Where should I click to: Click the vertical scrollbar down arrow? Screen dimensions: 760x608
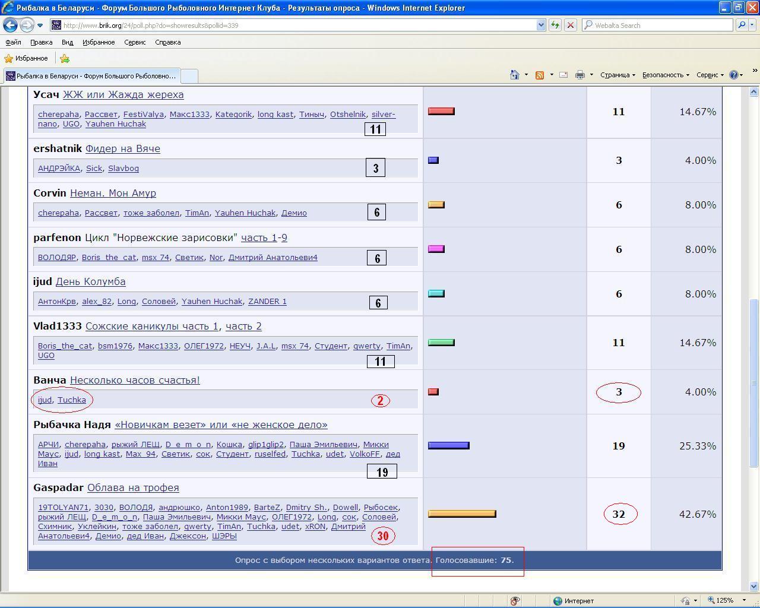pos(754,586)
